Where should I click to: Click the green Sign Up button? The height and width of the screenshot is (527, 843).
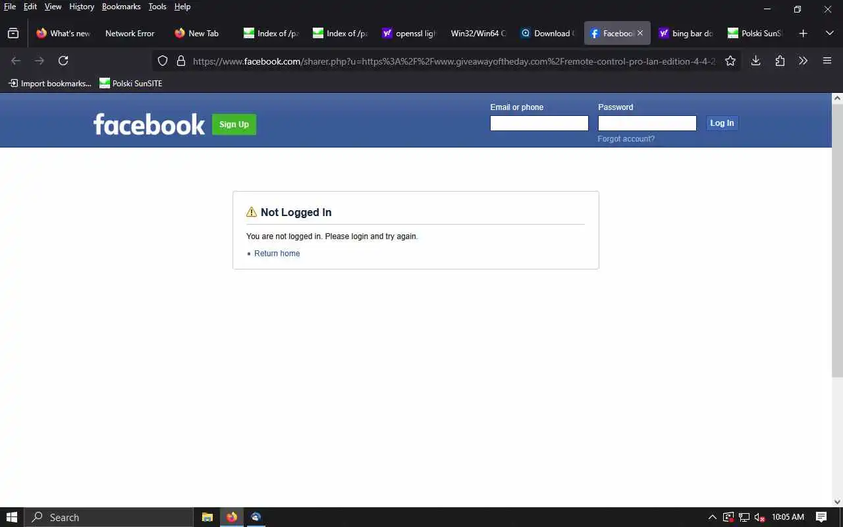click(x=234, y=125)
